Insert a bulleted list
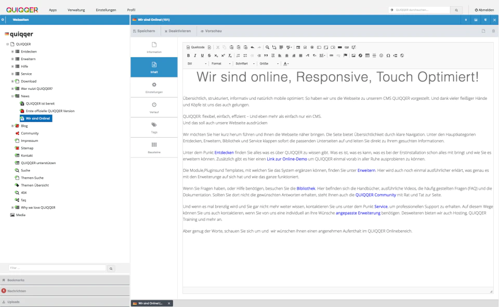Viewport: 499px width, 307px height. [245, 56]
